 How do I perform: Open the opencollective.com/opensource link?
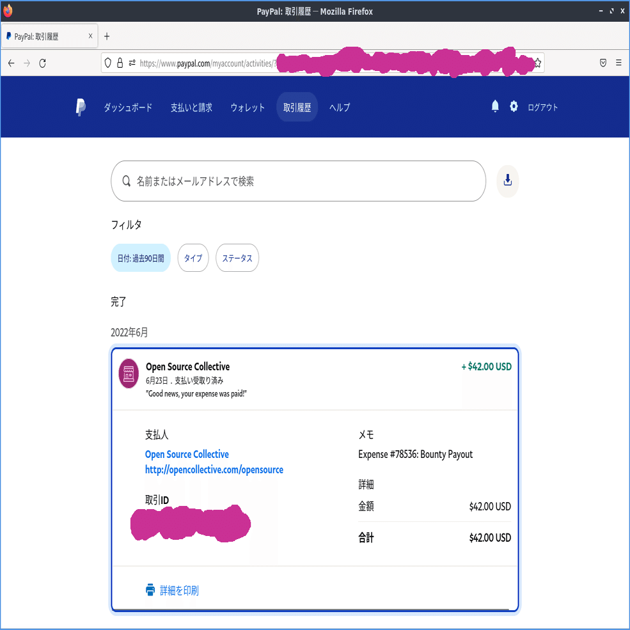[214, 469]
